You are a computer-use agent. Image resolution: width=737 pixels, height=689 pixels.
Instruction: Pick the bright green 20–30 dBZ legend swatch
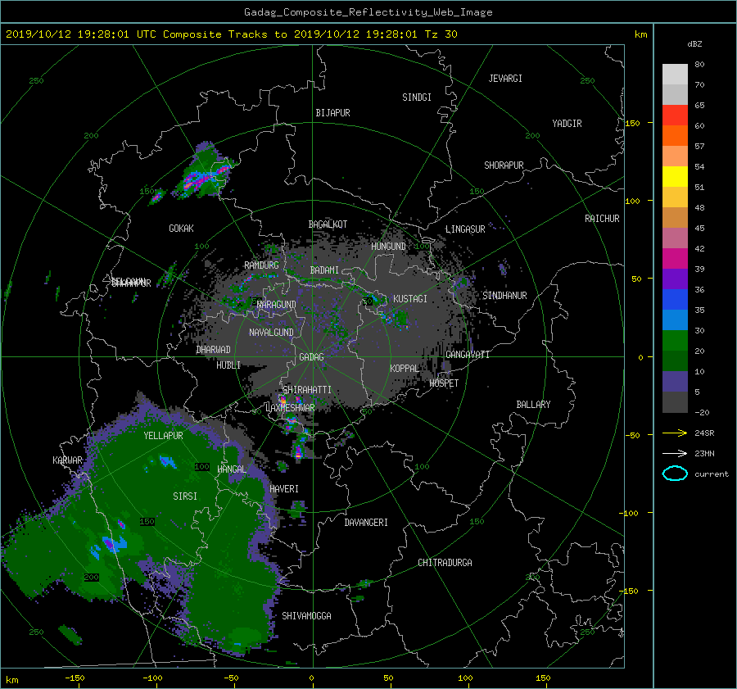pos(675,340)
